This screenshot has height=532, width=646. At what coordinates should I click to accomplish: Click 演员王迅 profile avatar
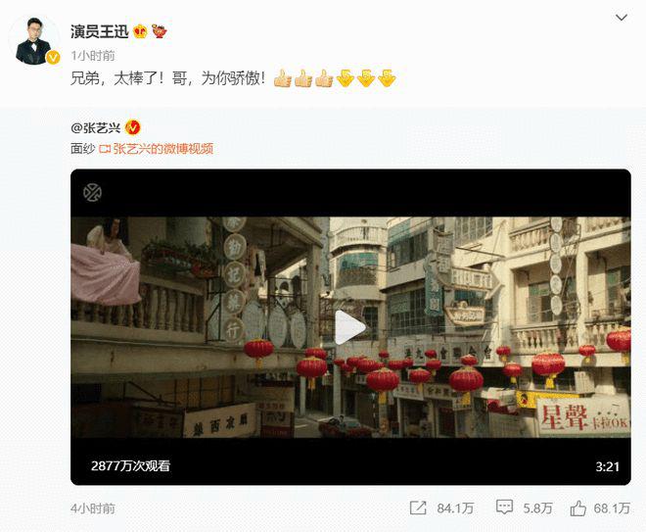click(x=33, y=40)
